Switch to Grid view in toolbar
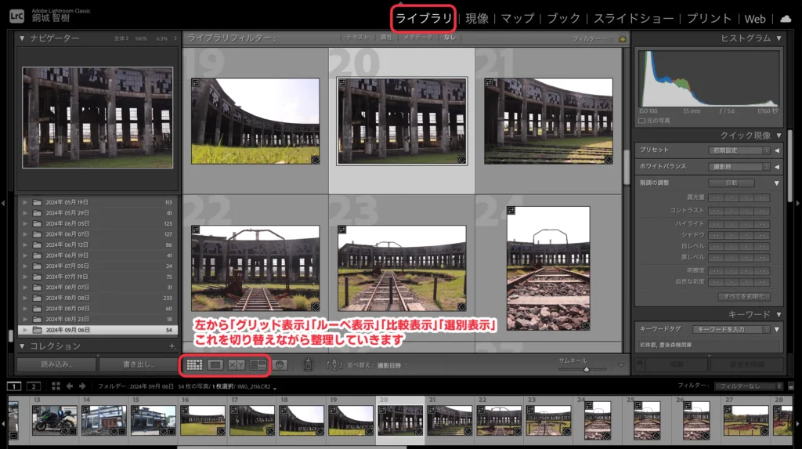 click(x=194, y=364)
